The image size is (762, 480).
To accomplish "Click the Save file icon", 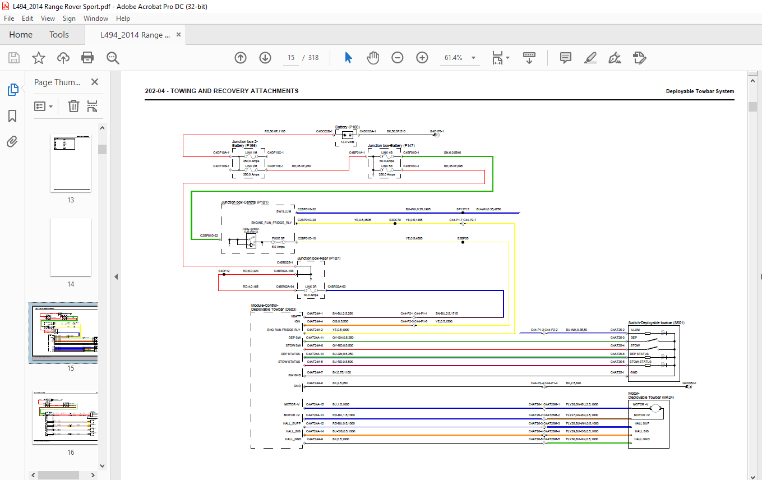I will coord(14,58).
